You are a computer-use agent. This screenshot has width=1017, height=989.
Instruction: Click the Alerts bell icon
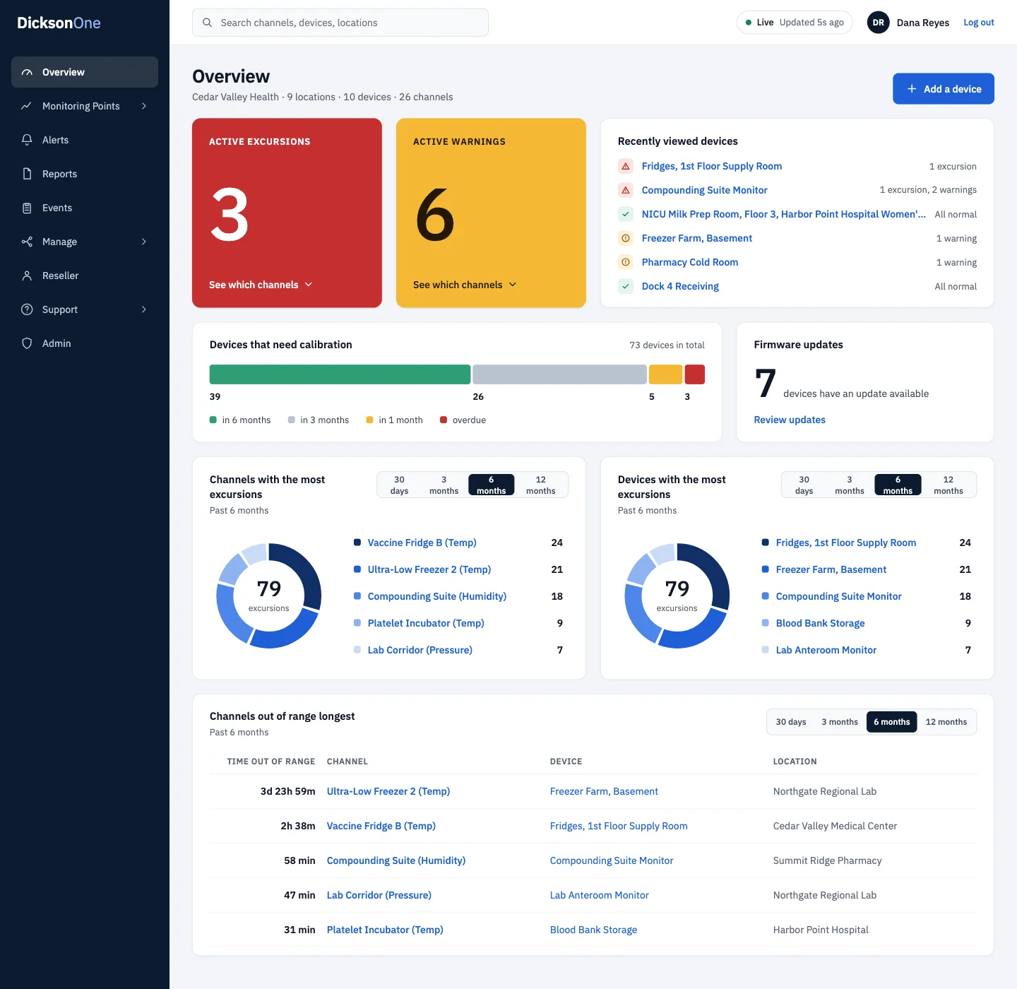point(27,140)
